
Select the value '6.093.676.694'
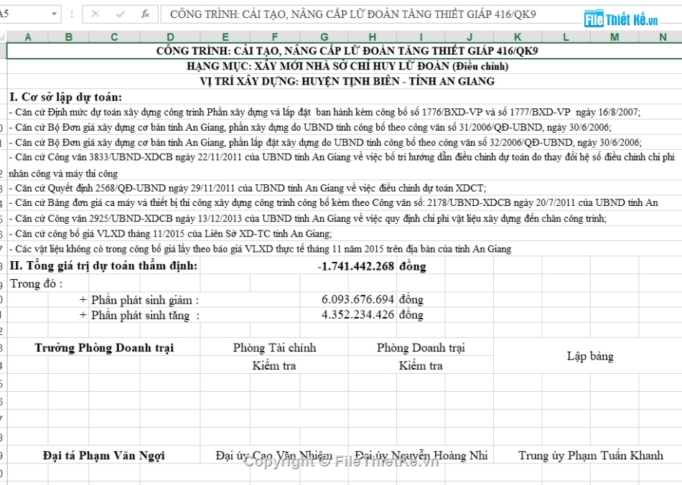tap(358, 299)
